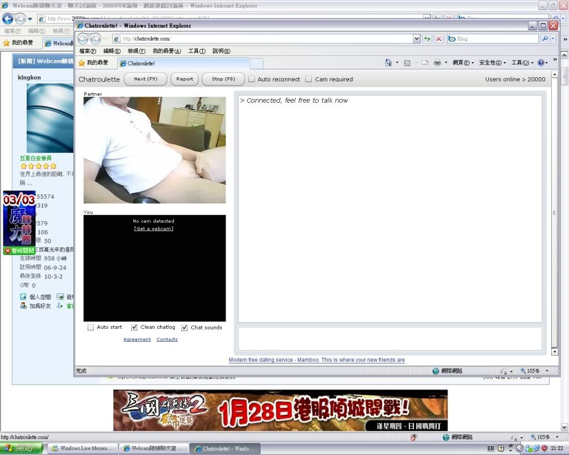
Task: Enable the Auto reconnect checkbox
Action: coord(252,79)
